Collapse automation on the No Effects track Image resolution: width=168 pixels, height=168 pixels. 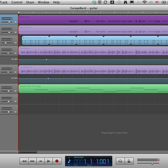(15, 53)
